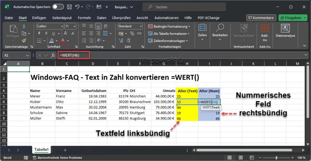The width and height of the screenshot is (311, 161).
Task: Add a decimal place
Action: 121,40
